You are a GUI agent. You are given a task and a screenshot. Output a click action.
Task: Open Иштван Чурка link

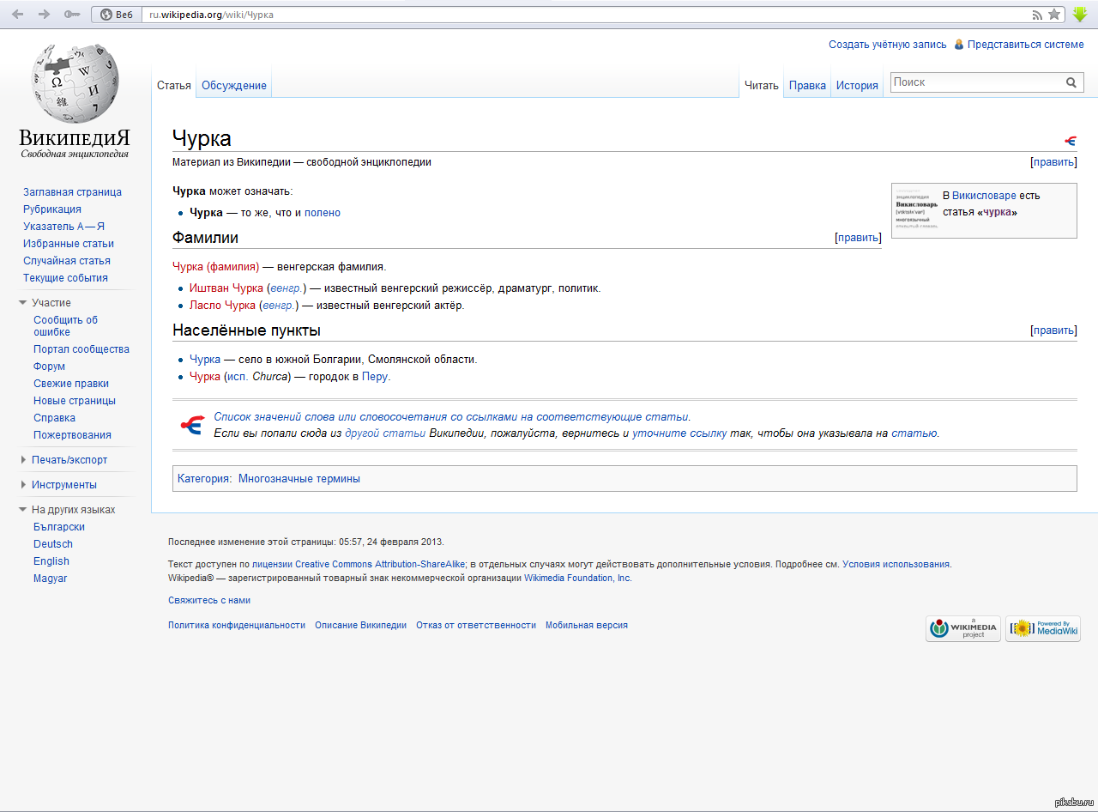(226, 288)
